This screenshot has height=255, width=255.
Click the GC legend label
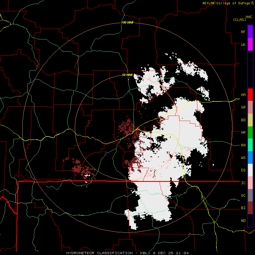243,195
